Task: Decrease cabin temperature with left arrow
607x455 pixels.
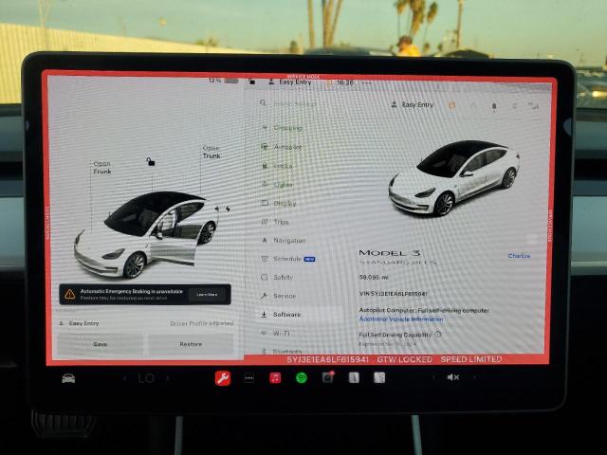Action: click(x=124, y=378)
